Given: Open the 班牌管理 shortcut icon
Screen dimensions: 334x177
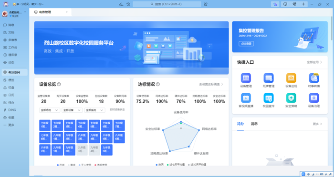Looking at the screenshot, I should point(268,78).
